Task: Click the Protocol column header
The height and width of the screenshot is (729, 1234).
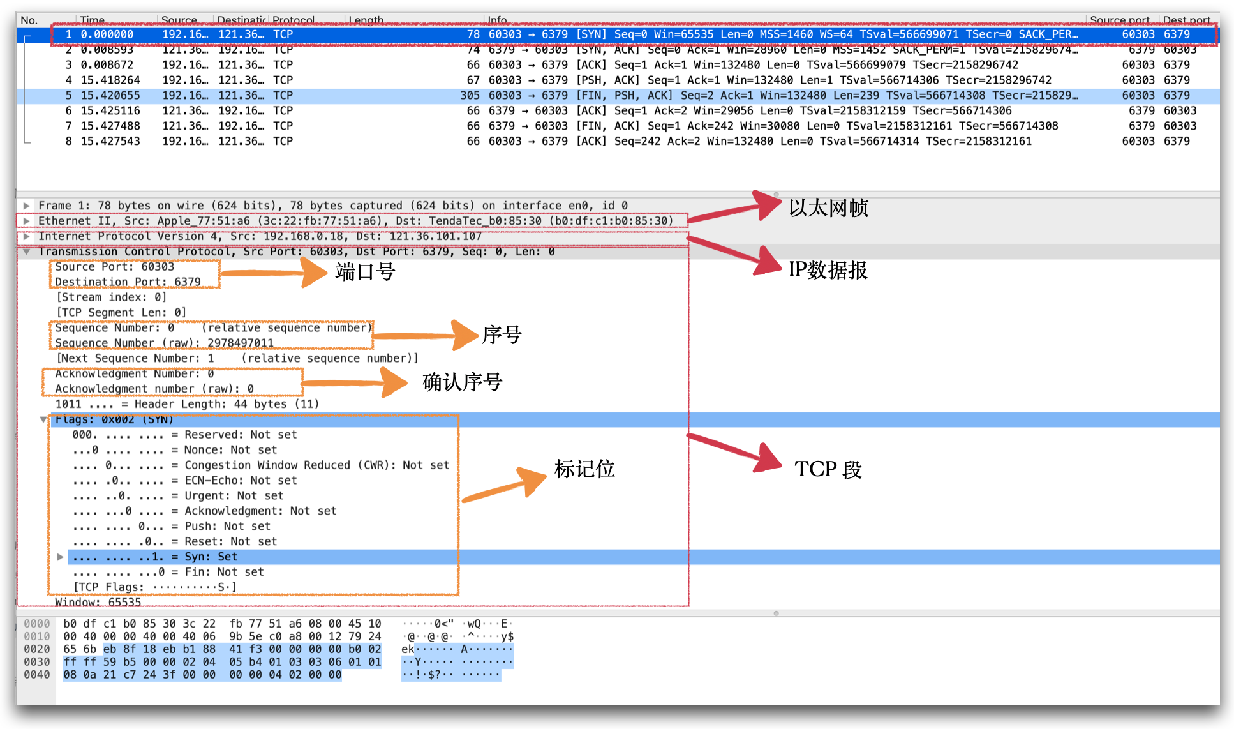Action: coord(294,20)
